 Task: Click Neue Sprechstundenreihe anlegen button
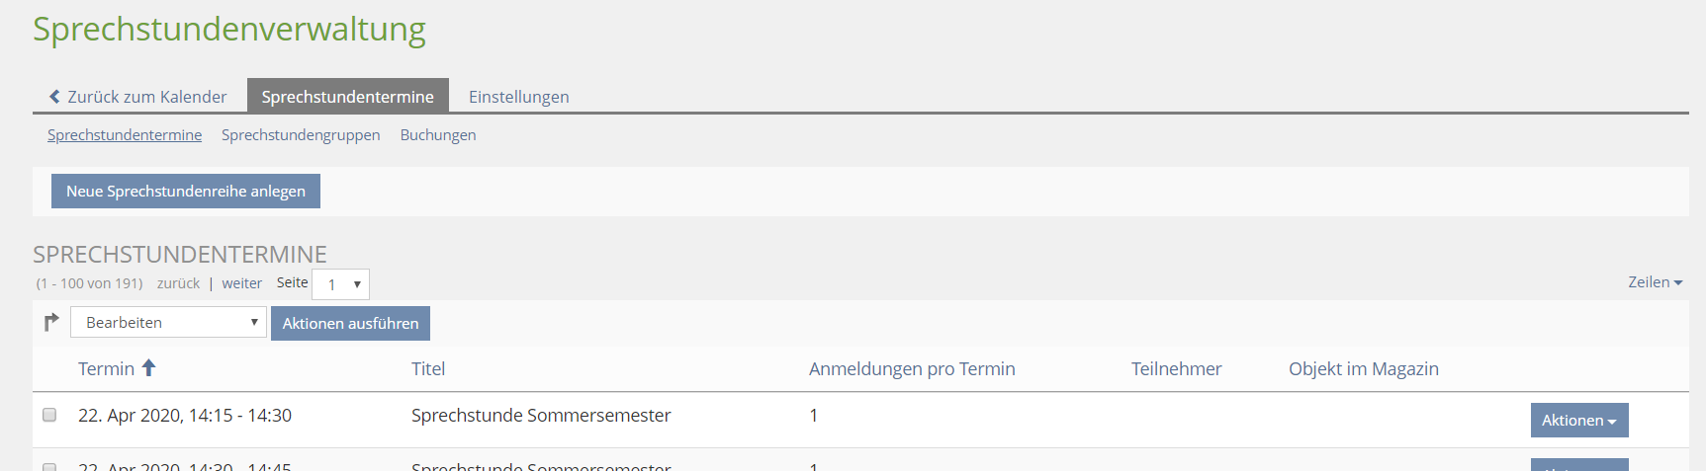(186, 192)
